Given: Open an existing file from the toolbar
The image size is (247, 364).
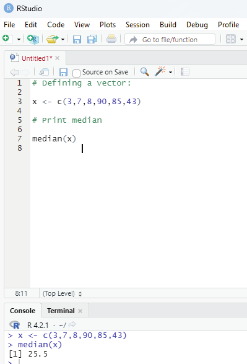Looking at the screenshot, I should click(52, 39).
